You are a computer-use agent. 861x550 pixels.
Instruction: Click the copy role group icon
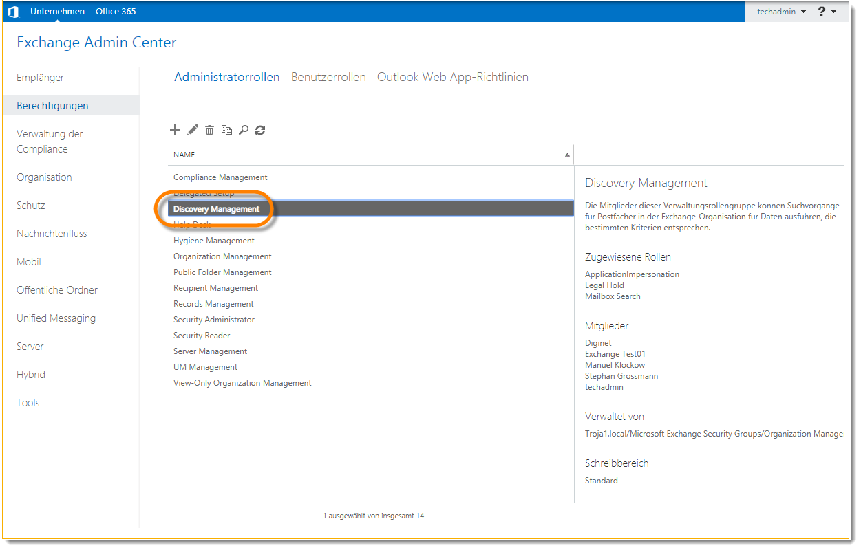(226, 130)
